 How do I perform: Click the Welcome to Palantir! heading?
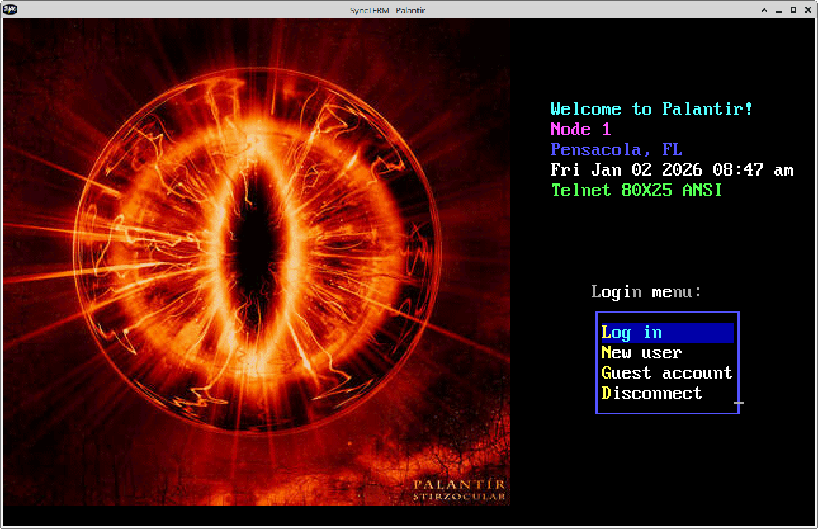tap(651, 109)
